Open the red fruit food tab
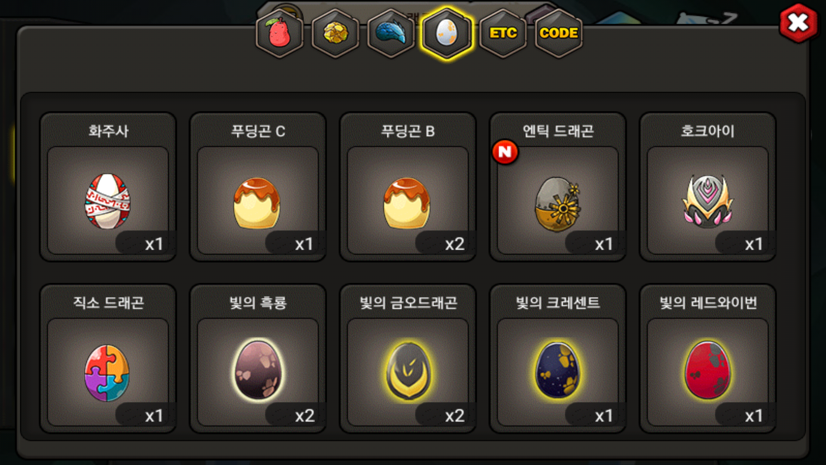Image resolution: width=826 pixels, height=465 pixels. 280,33
